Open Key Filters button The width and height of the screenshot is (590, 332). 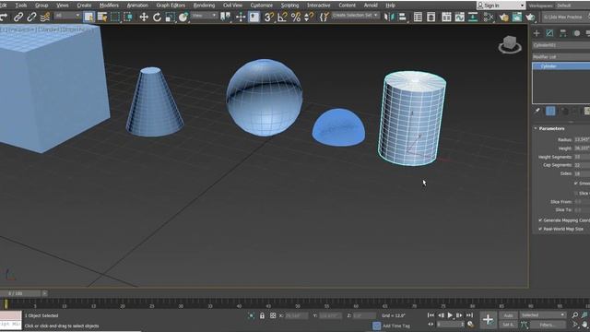(548, 325)
